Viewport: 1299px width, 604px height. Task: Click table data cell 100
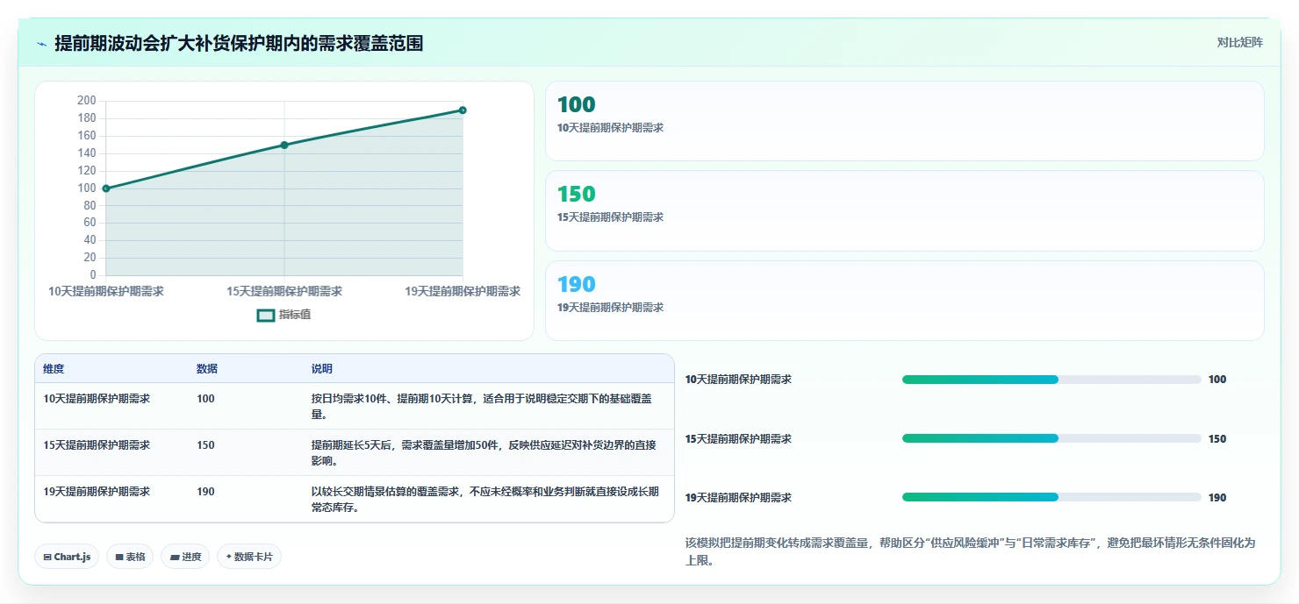coord(205,399)
